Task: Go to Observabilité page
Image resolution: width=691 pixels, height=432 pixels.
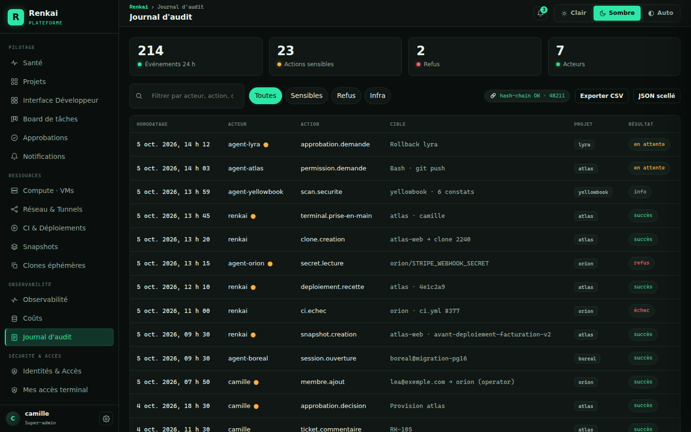Action: point(59,300)
